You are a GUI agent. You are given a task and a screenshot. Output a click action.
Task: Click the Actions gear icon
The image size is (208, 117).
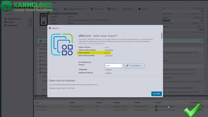point(139,9)
